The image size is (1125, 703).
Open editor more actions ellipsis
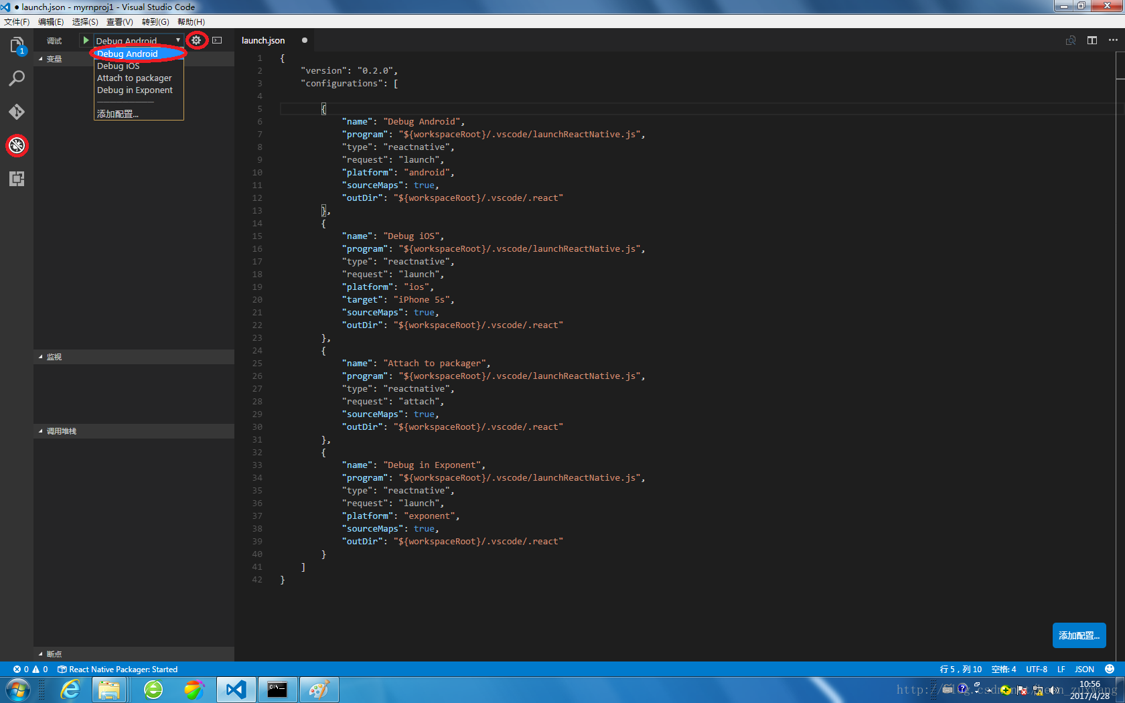coord(1113,40)
